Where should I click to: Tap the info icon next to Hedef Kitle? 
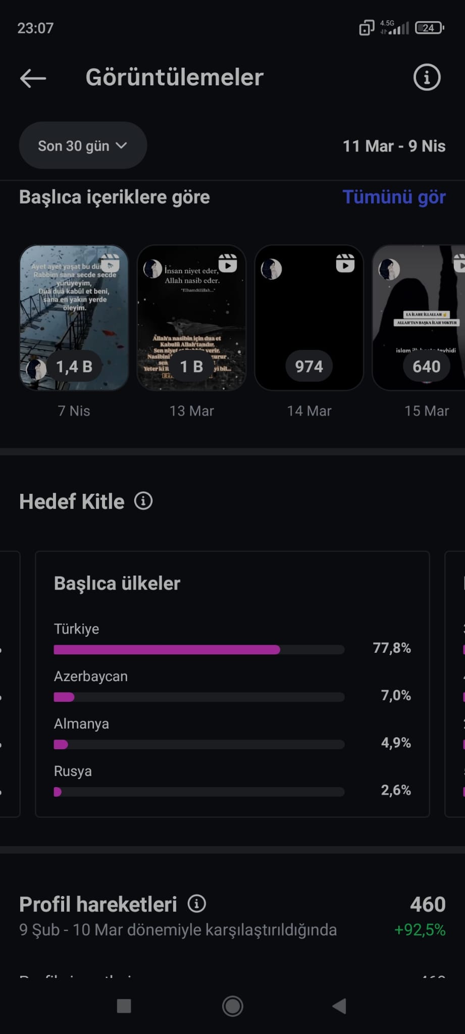coord(143,501)
